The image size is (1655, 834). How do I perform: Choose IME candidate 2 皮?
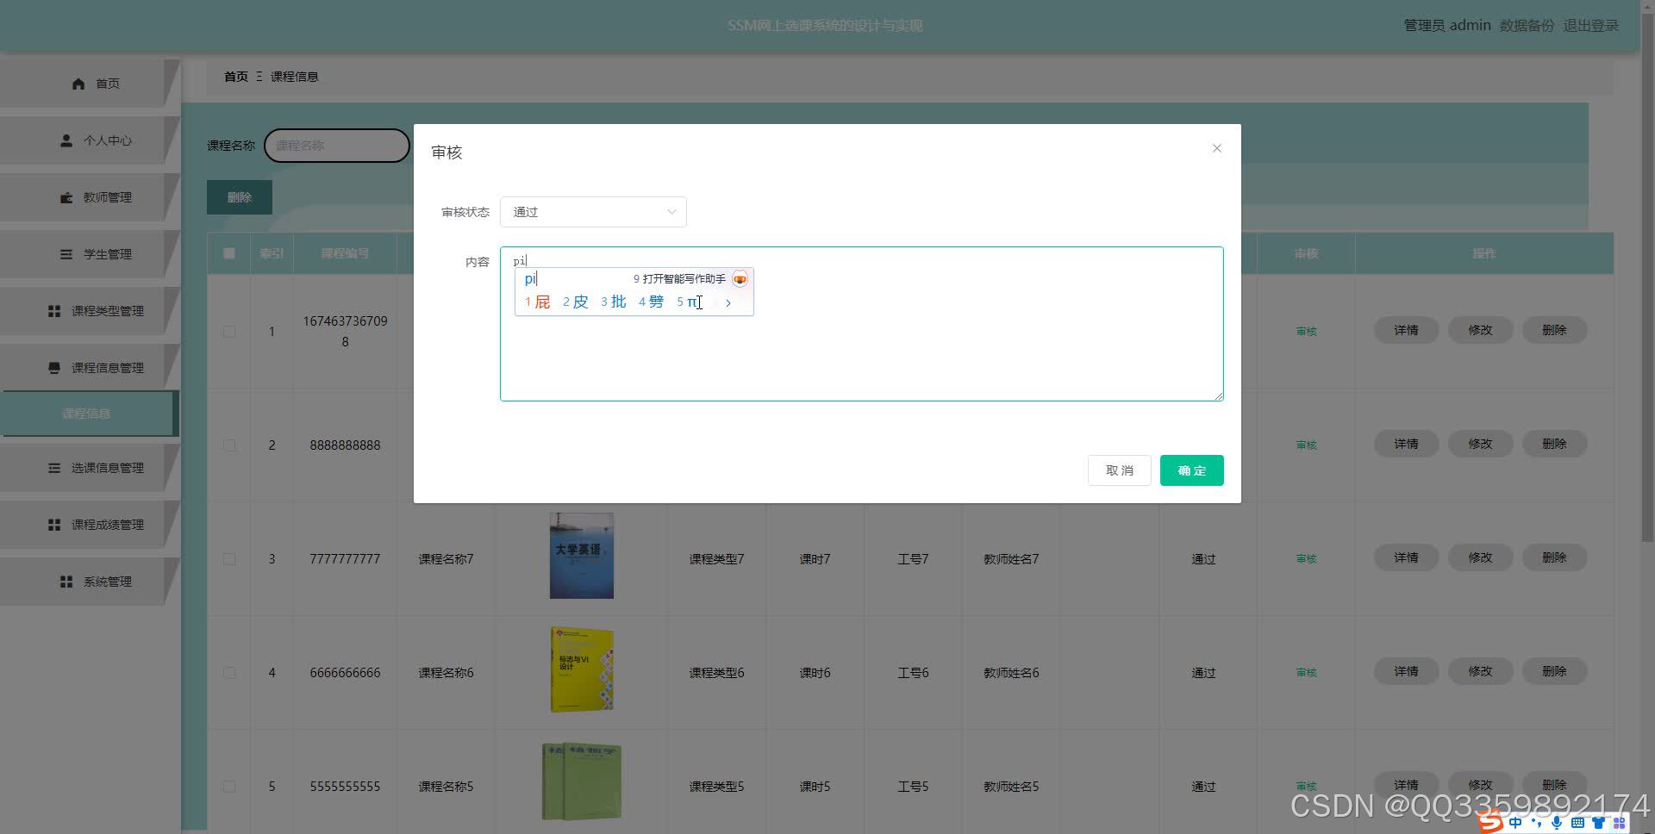575,302
